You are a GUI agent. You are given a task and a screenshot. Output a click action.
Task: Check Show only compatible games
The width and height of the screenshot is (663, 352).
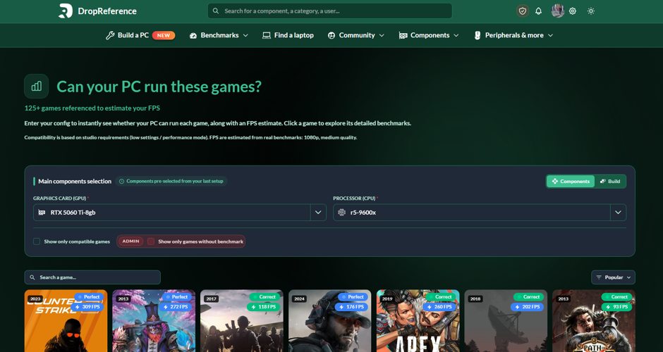coord(37,241)
